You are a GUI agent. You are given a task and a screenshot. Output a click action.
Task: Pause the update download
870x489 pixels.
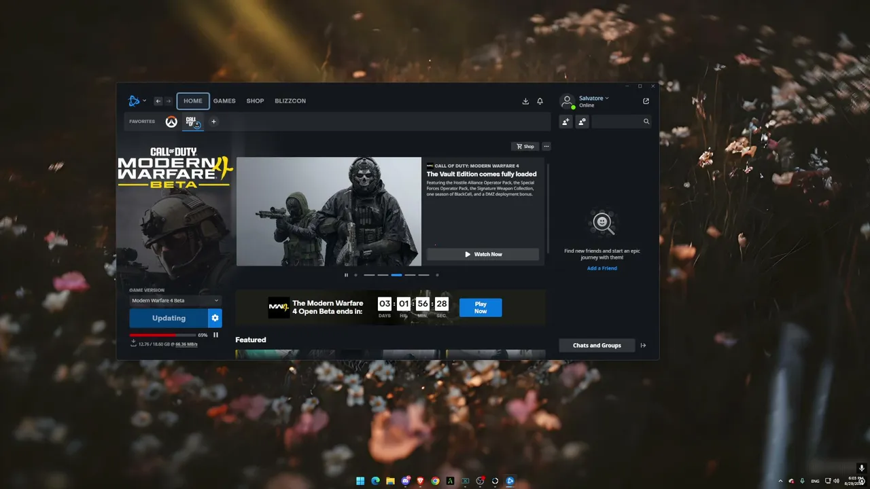pyautogui.click(x=216, y=335)
